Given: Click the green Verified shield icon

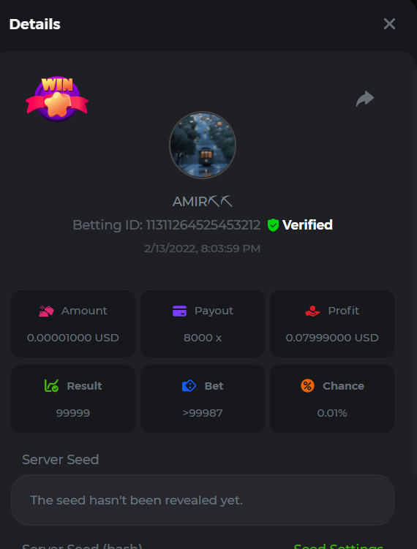Looking at the screenshot, I should pos(273,225).
